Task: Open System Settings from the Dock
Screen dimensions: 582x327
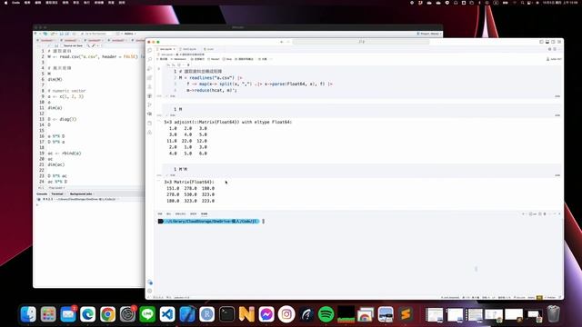Action: [x=127, y=314]
